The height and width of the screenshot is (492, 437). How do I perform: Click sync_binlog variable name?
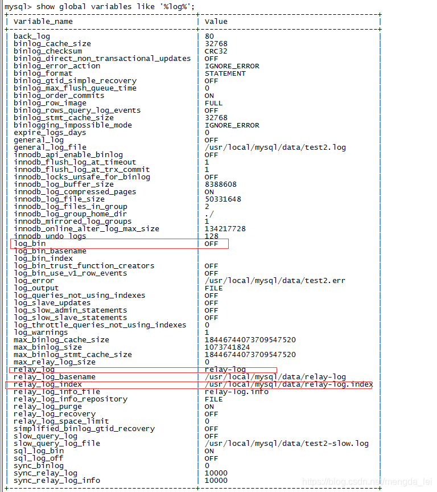tap(39, 466)
